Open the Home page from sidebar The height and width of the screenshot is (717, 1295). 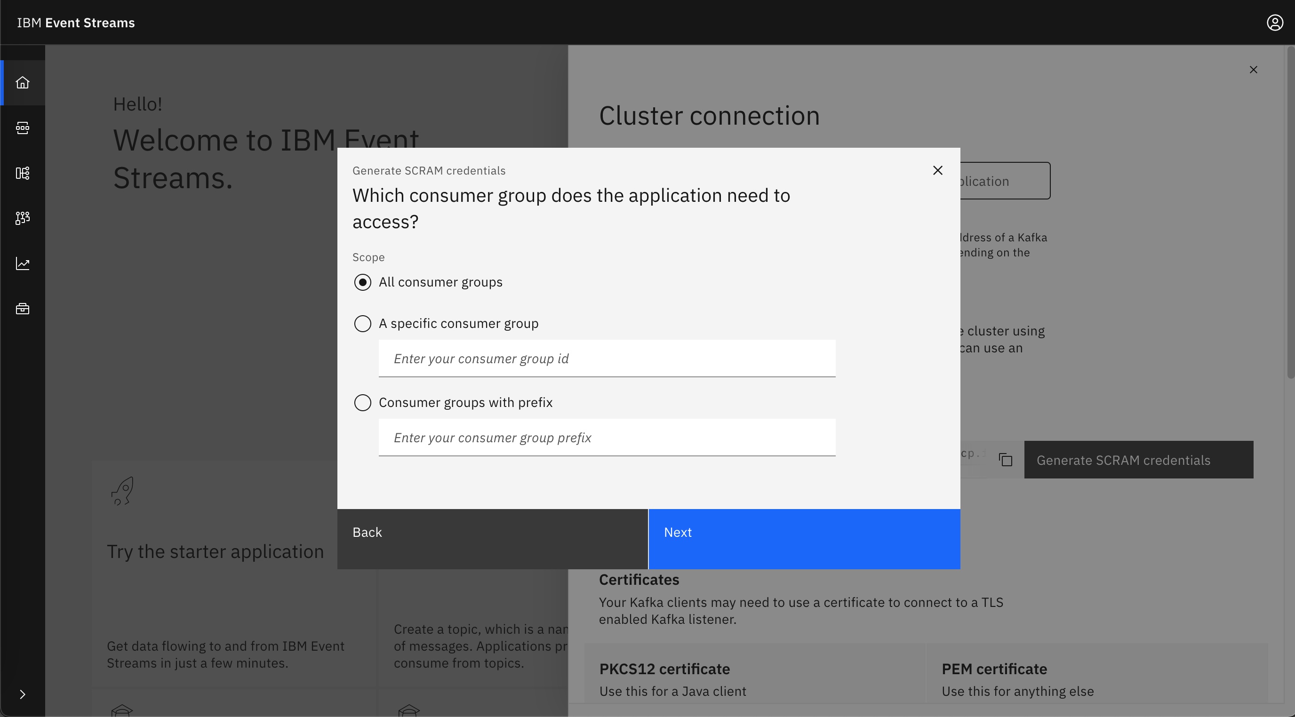pos(23,82)
